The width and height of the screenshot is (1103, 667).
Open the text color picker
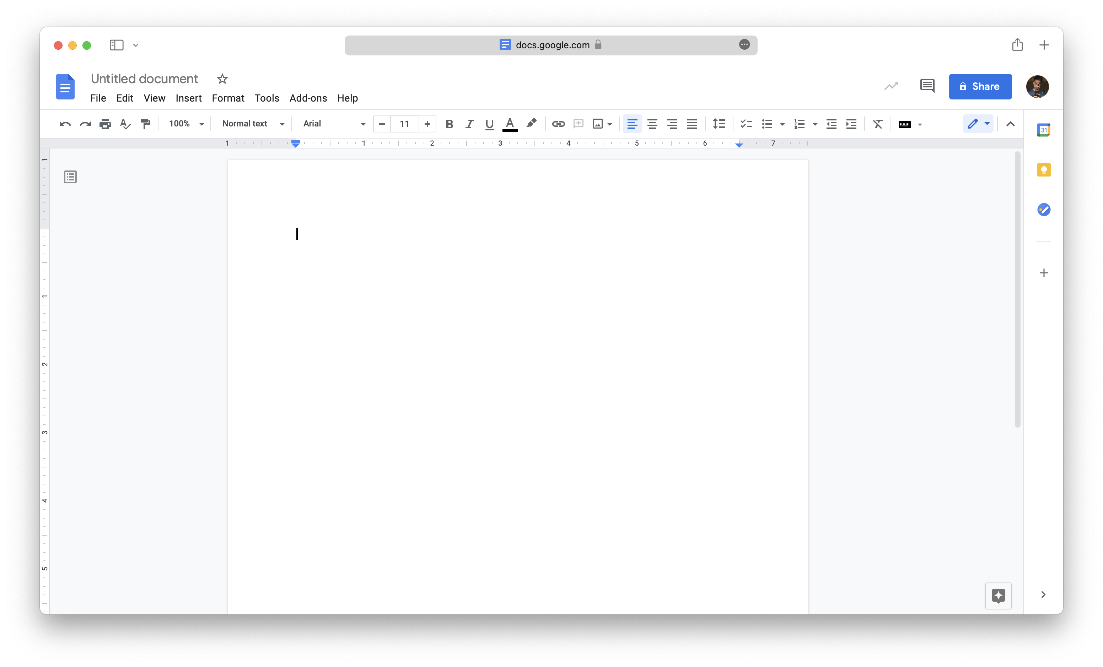(510, 124)
